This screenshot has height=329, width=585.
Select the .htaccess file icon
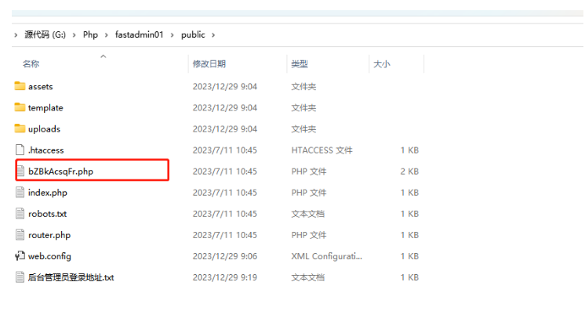click(20, 150)
